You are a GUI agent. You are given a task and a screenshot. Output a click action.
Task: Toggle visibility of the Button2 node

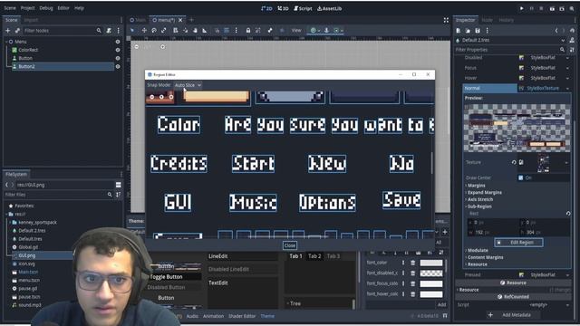click(x=118, y=66)
